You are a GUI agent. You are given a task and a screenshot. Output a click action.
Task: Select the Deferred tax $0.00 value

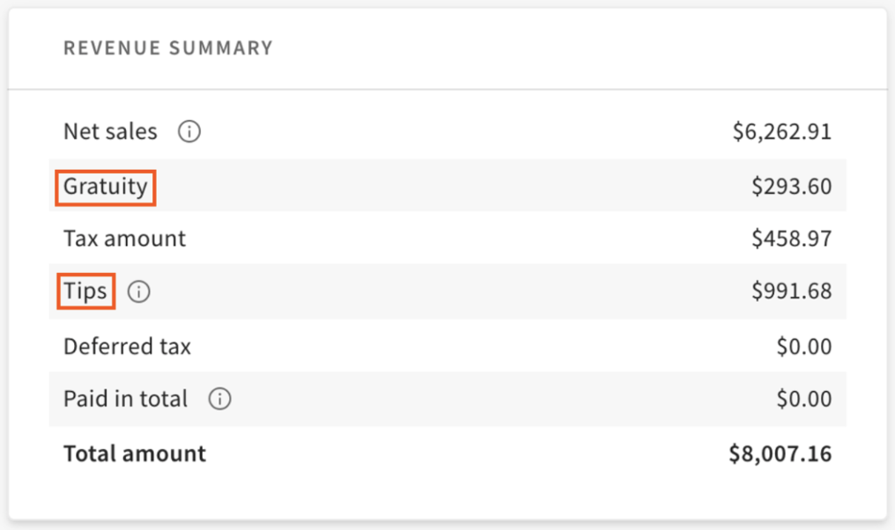(803, 346)
